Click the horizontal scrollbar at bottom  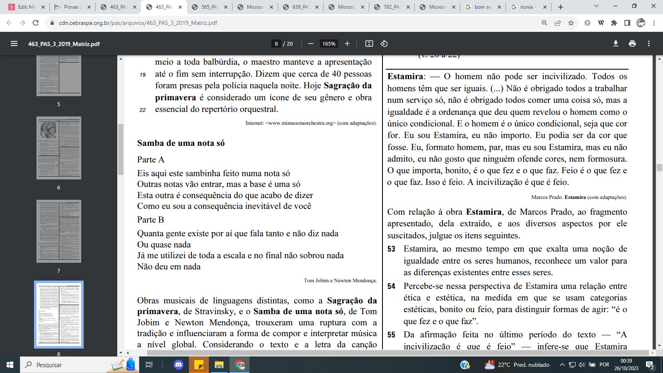coord(398,353)
